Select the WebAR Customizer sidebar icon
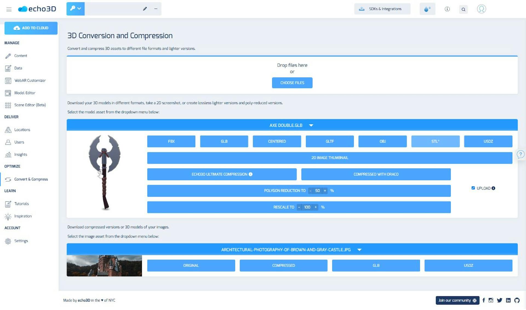 click(8, 80)
